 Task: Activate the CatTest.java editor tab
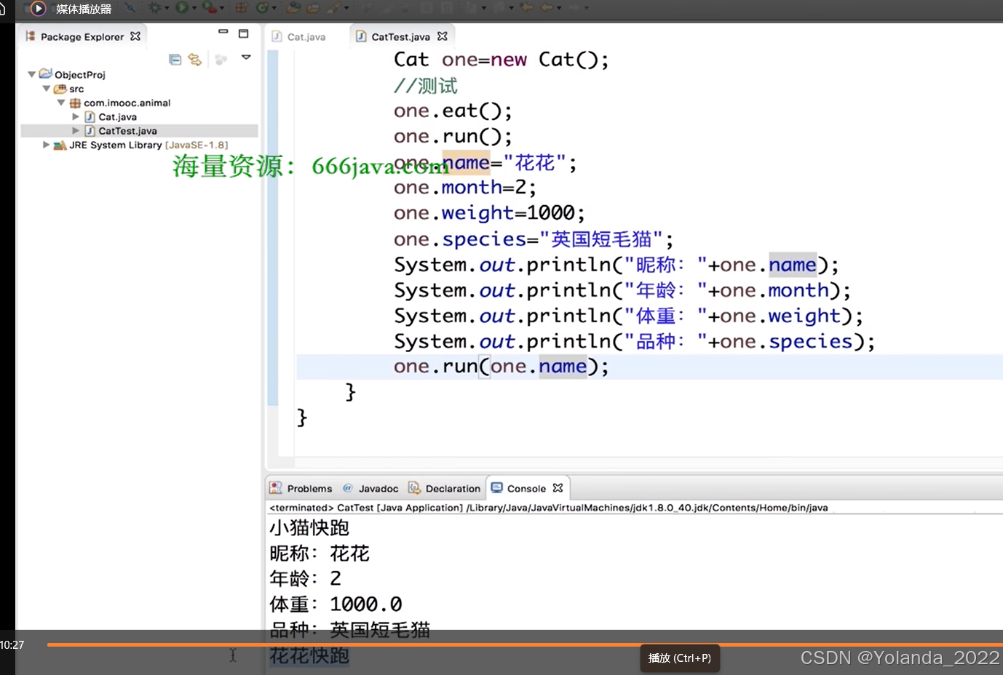pos(400,36)
